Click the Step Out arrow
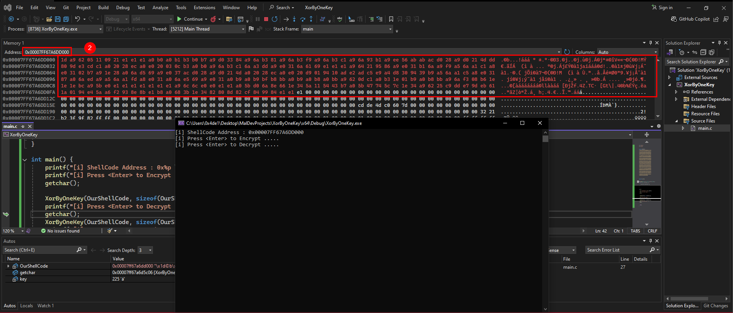Screen dimensions: 733x313 (x=311, y=19)
